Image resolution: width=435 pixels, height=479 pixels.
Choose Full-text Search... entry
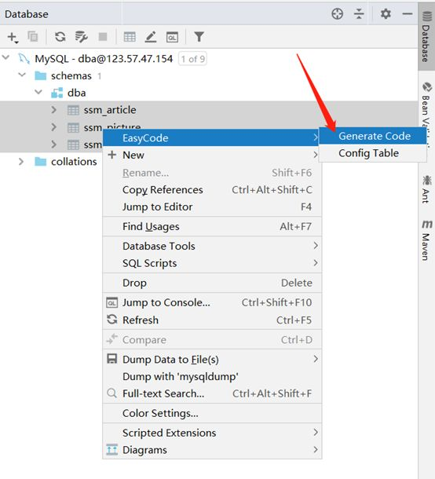coord(211,393)
